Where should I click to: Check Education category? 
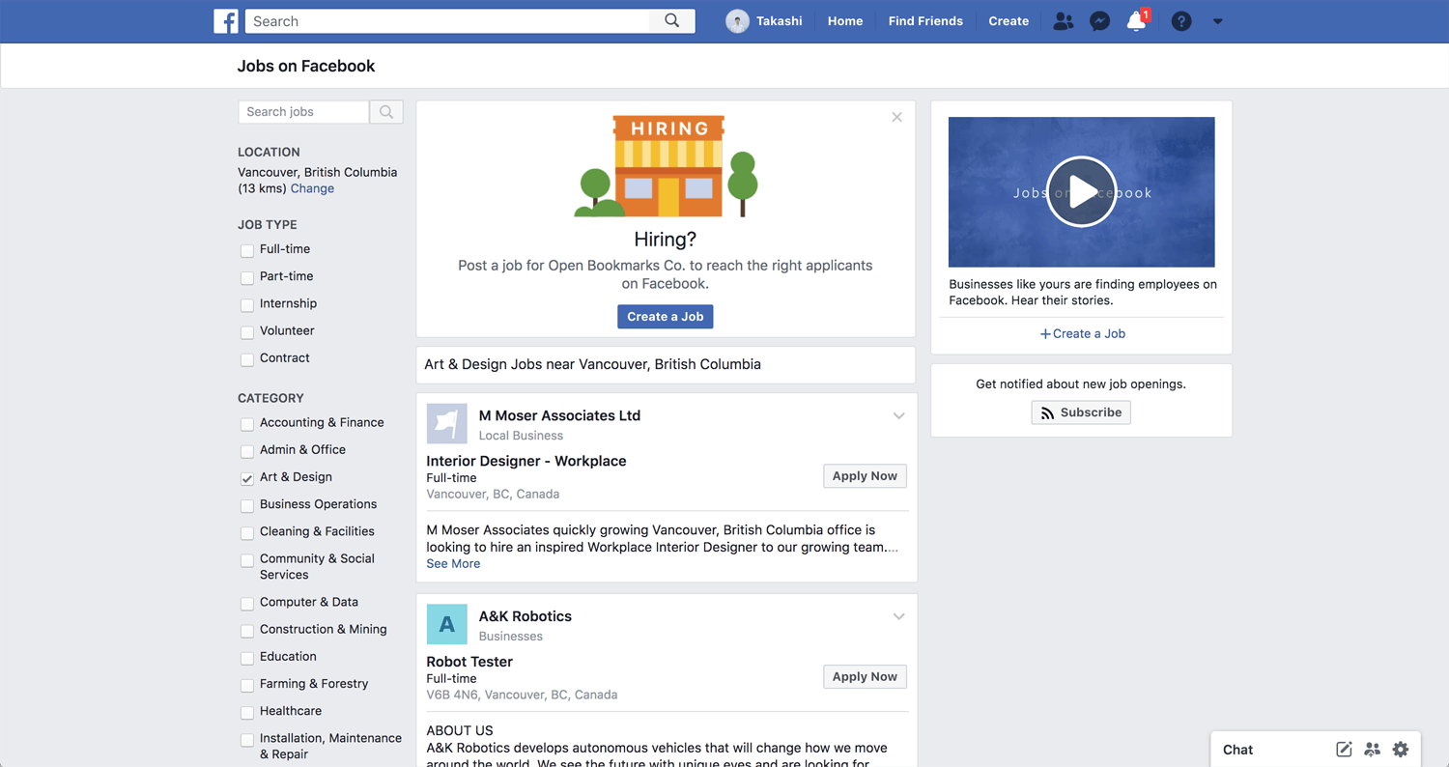pos(247,657)
